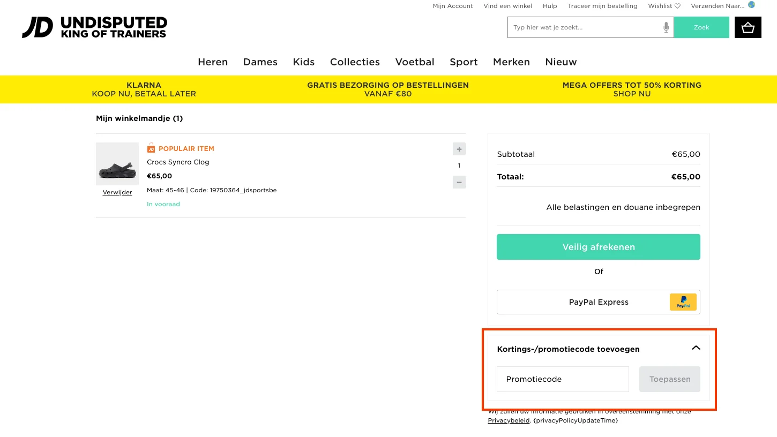The height and width of the screenshot is (437, 777).
Task: Open the Crocs Syncro Clog title
Action: (178, 162)
